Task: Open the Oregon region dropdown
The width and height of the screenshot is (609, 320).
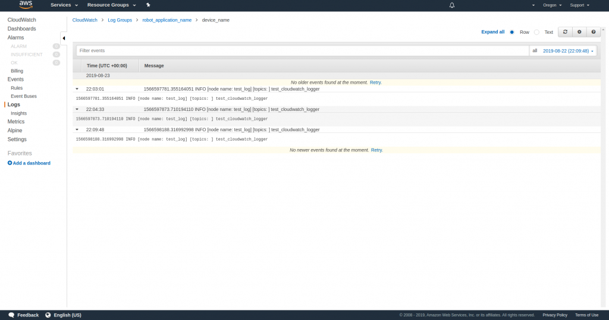Action: point(553,5)
